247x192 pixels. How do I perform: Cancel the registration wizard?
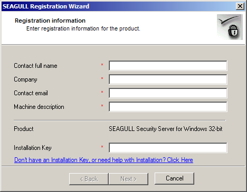pos(174,178)
